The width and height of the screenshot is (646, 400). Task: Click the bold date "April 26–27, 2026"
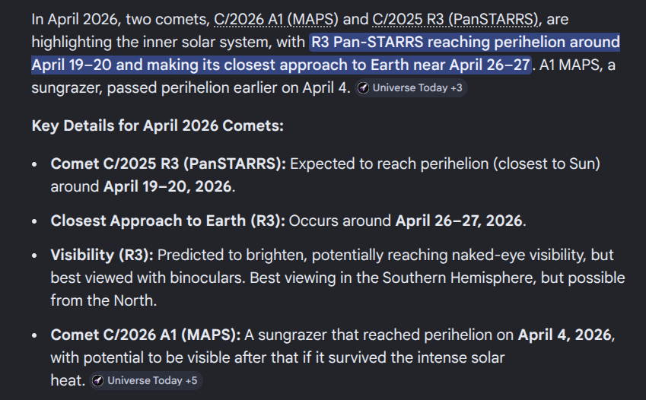[x=459, y=221]
